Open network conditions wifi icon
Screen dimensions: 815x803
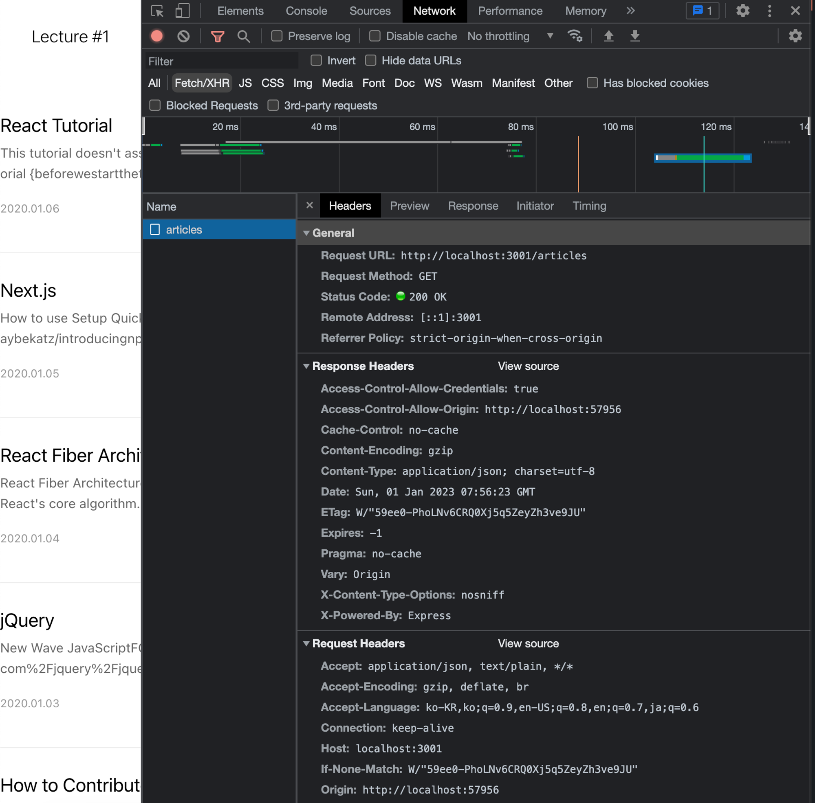(x=575, y=36)
